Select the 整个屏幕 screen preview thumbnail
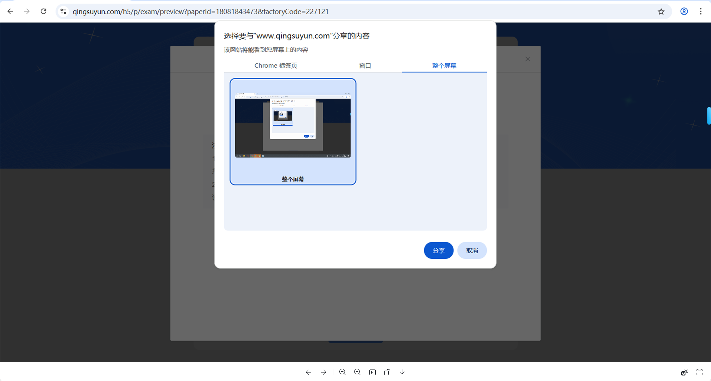The image size is (711, 381). tap(293, 131)
